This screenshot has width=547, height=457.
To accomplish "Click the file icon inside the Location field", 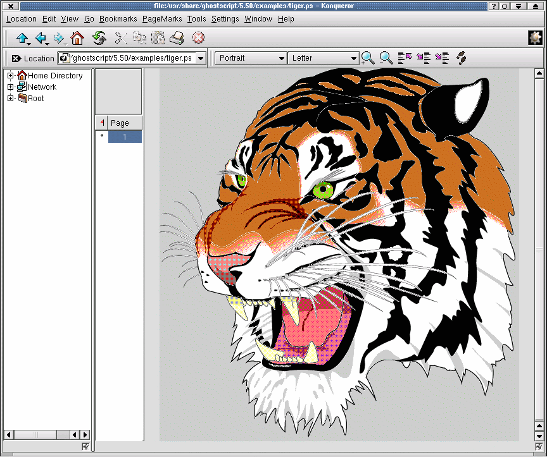I will (65, 58).
